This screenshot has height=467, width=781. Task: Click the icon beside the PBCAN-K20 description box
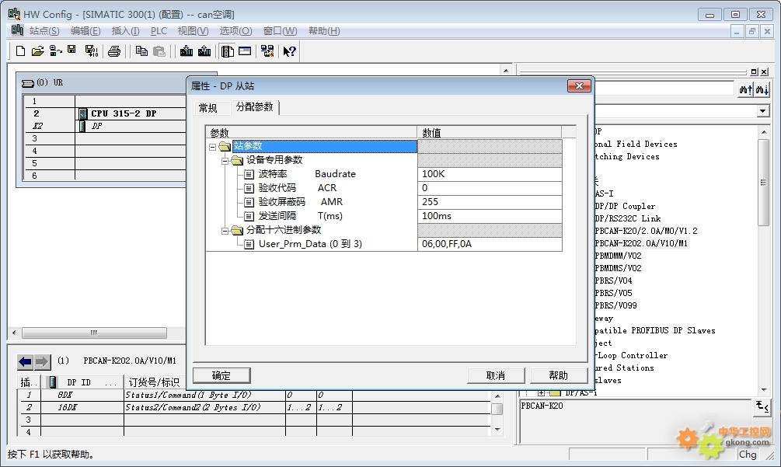point(762,406)
